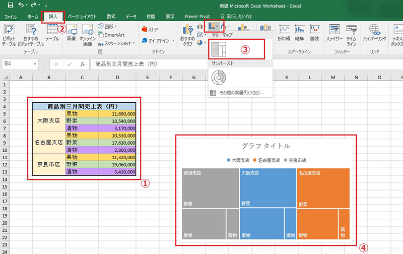Insert a 折れ線 sparkline
This screenshot has height=254, width=403.
pos(284,33)
